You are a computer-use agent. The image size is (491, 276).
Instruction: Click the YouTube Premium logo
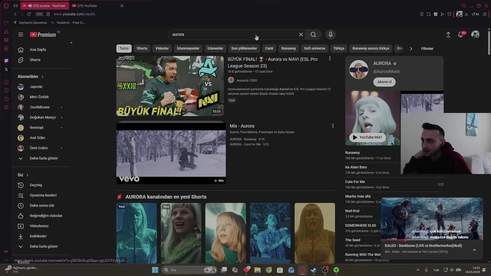(43, 34)
